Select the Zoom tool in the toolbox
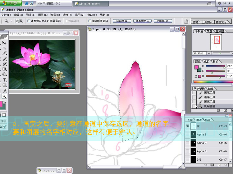Viewport: 233px width, 174px height. [x=4, y=96]
